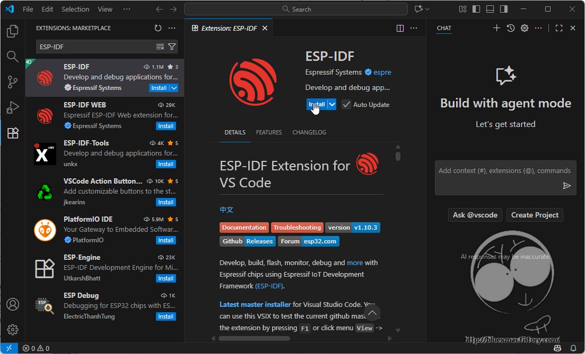Send the chat message arrow
Screen dimensions: 585x354
click(567, 186)
